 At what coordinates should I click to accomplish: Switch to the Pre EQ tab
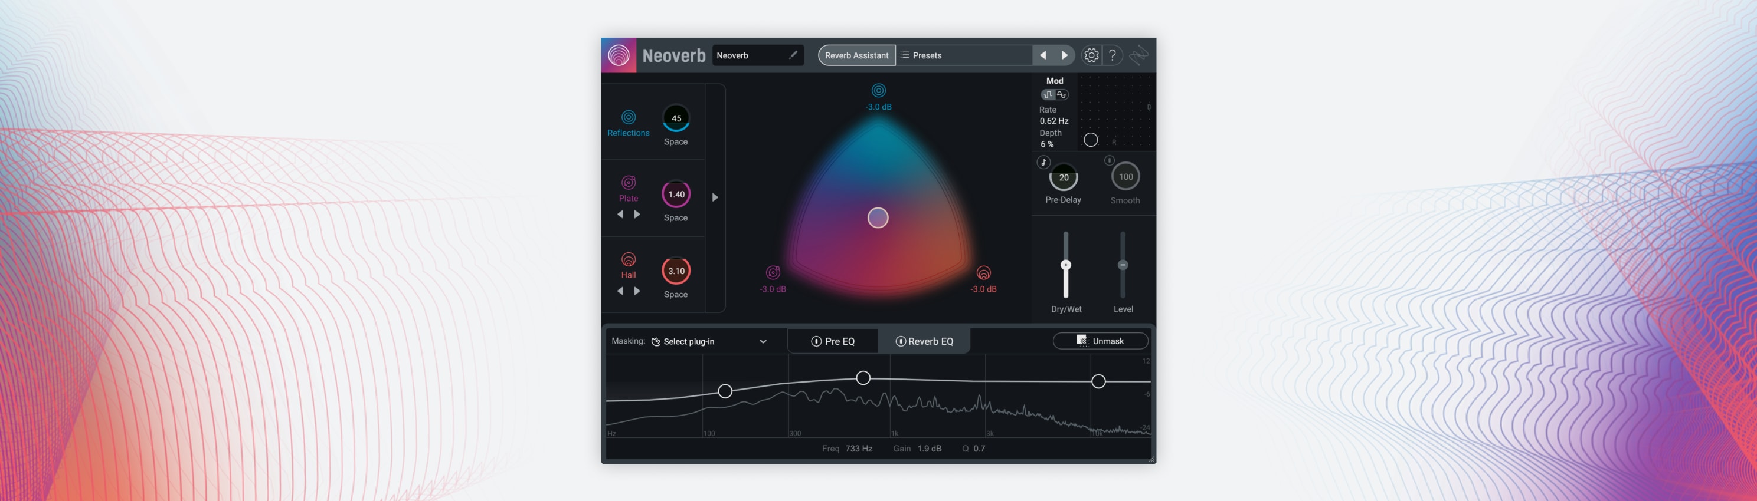coord(833,341)
